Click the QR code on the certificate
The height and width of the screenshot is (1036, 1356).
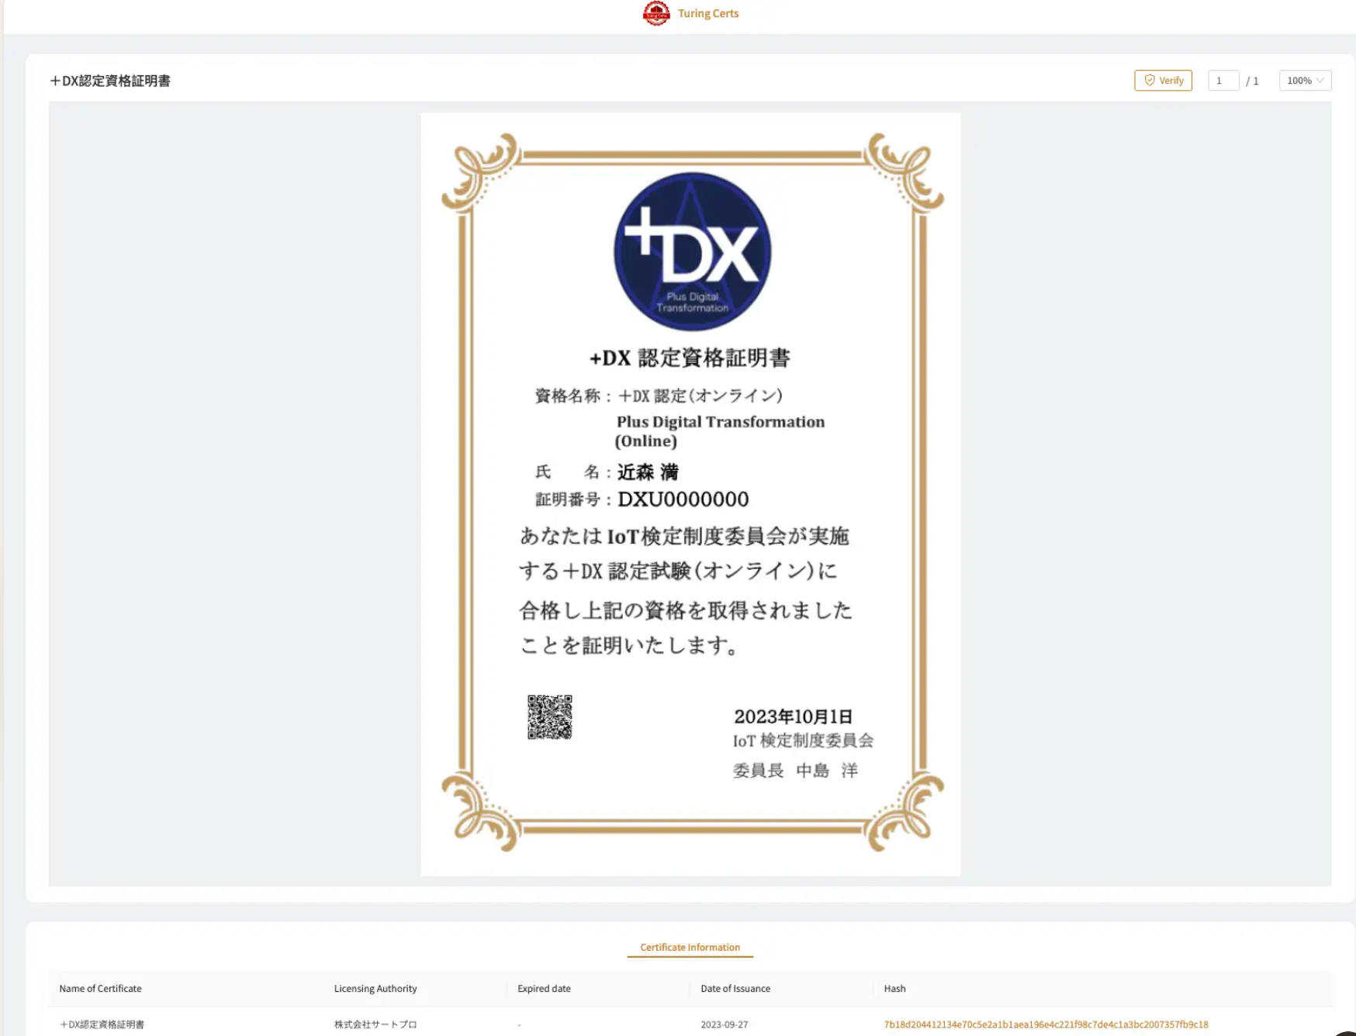click(550, 717)
